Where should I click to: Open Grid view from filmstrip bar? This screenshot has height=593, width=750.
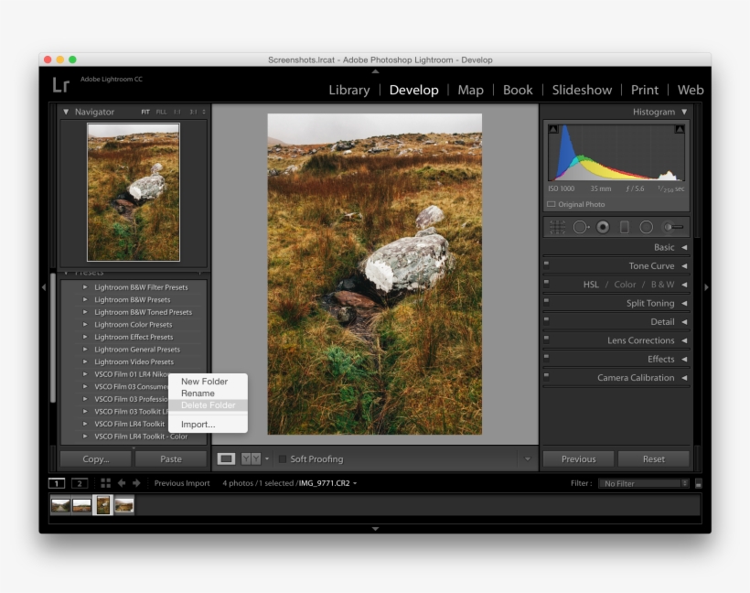pos(105,483)
